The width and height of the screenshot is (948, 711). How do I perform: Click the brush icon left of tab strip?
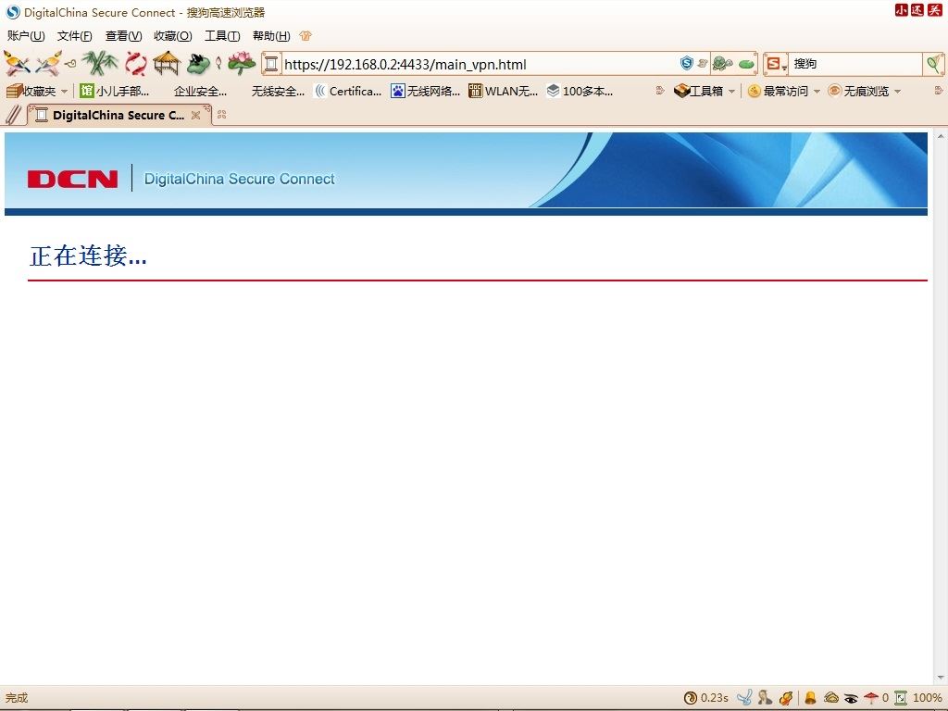point(13,114)
